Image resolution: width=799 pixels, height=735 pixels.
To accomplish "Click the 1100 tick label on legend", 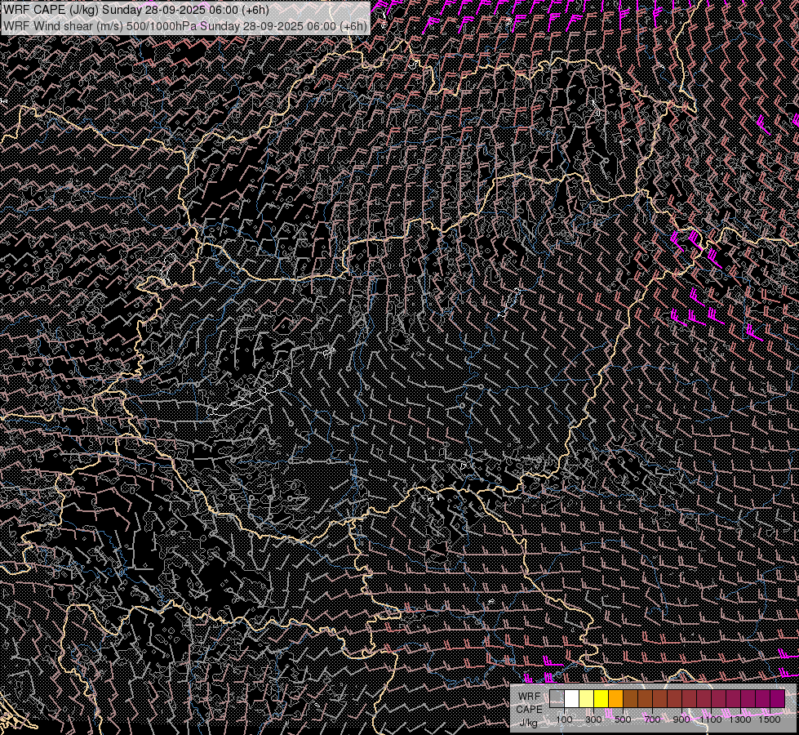I will click(x=711, y=719).
